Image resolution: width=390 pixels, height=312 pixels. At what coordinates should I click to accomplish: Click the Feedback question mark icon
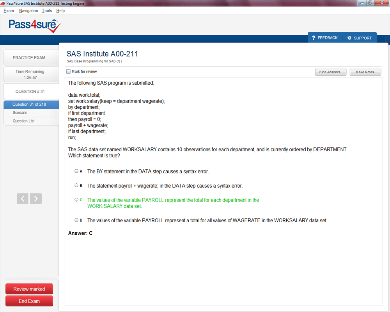point(313,38)
